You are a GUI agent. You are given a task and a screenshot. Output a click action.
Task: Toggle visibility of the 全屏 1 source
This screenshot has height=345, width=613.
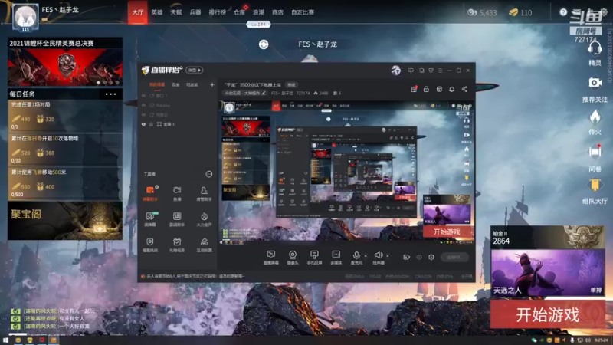click(143, 124)
